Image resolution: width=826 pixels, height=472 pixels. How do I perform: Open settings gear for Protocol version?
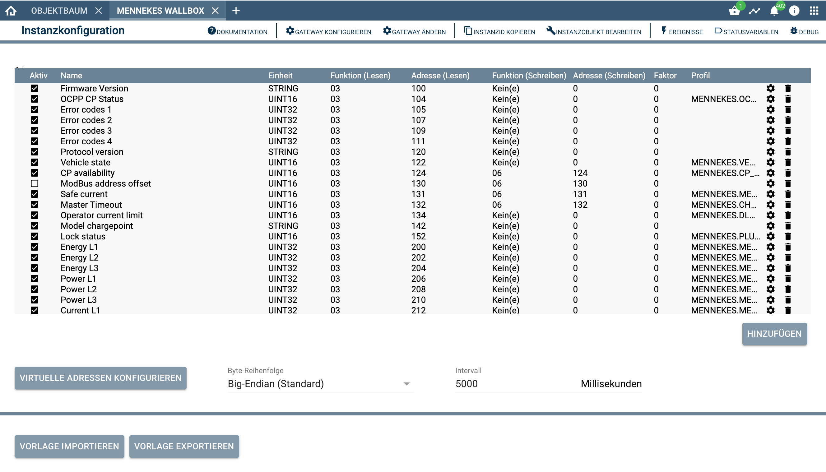[771, 152]
